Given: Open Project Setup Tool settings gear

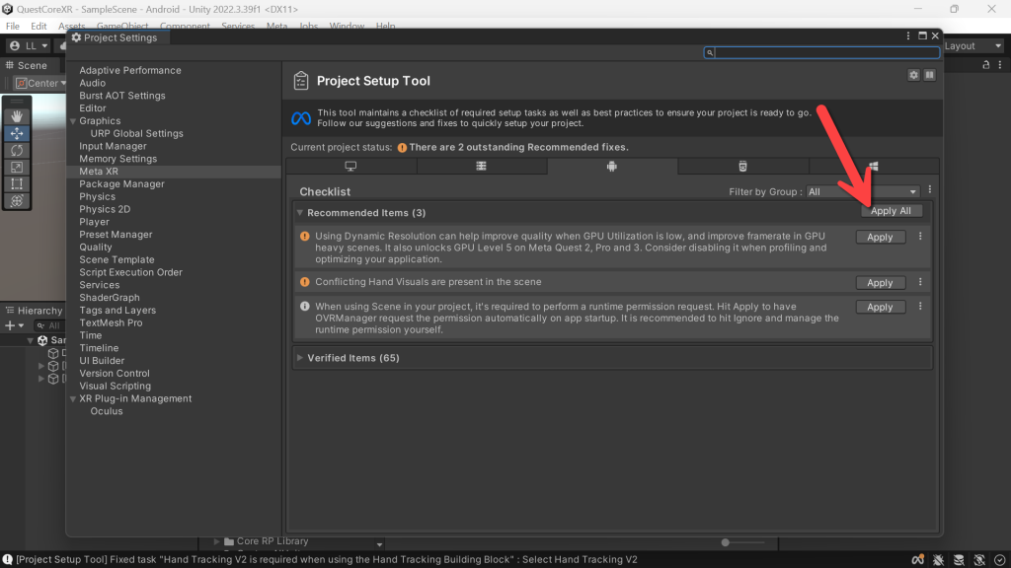Looking at the screenshot, I should point(913,75).
